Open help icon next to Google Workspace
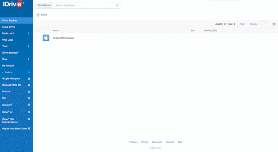The height and width of the screenshot is (152, 278). 29,79
